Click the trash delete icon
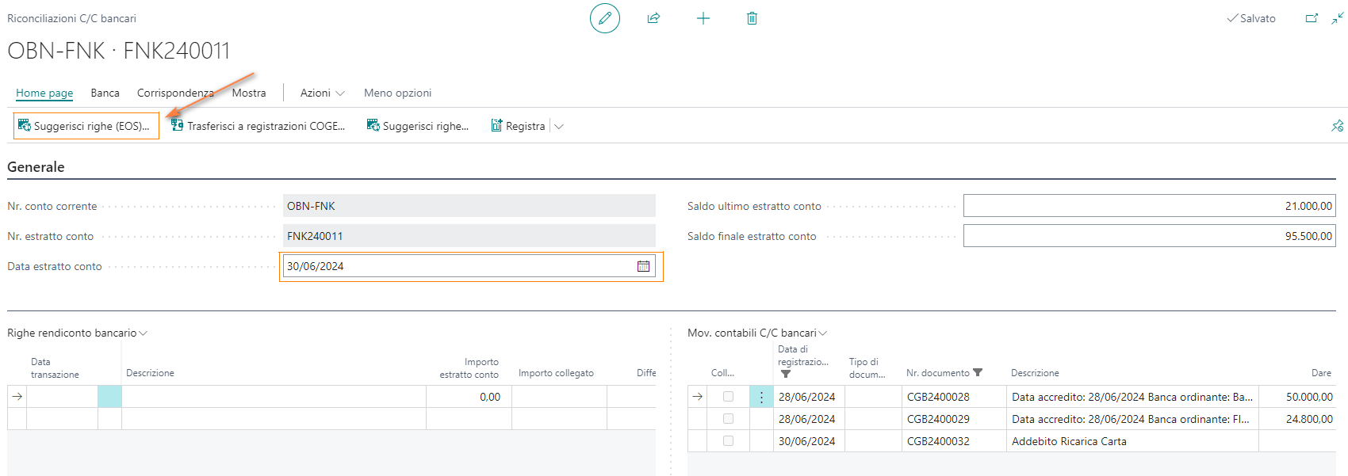 [752, 18]
